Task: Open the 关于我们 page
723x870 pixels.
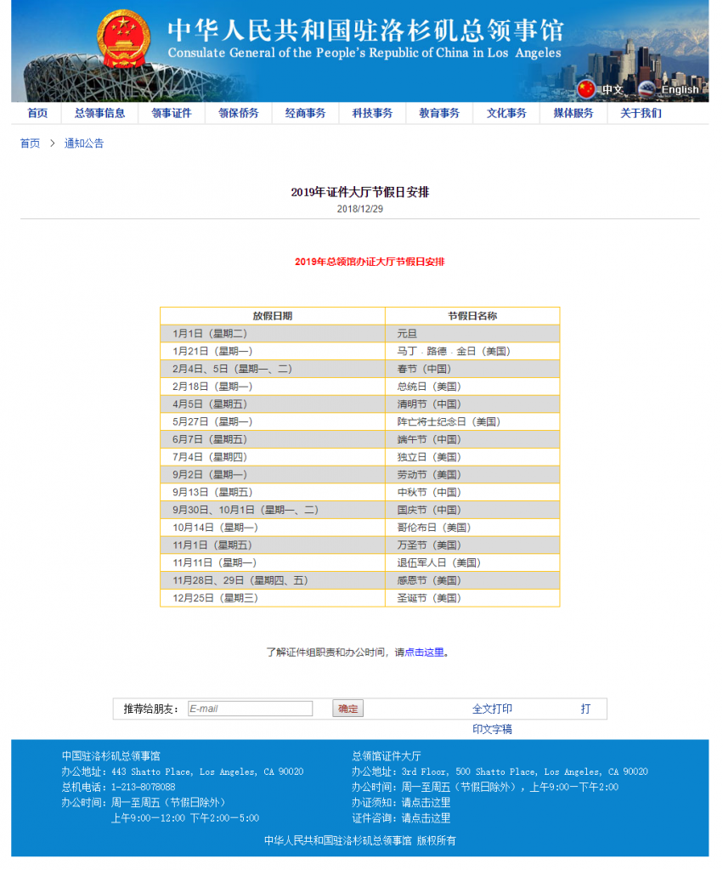Action: click(641, 114)
